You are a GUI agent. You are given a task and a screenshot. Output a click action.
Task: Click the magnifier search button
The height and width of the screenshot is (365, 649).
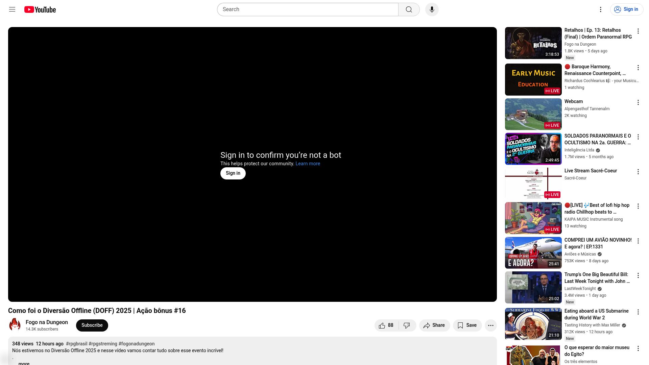(x=409, y=9)
